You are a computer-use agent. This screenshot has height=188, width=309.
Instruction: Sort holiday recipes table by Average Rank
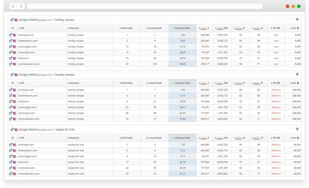182,28
